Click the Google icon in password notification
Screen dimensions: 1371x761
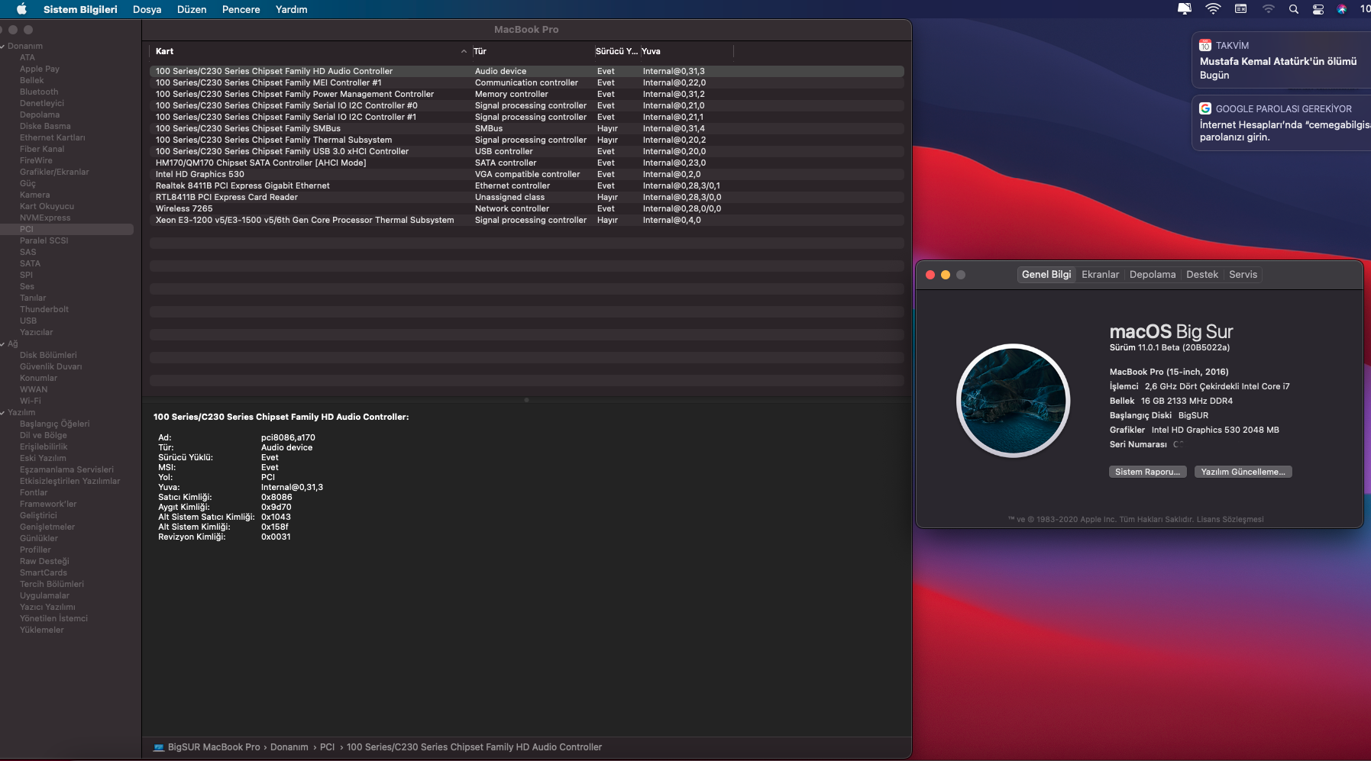(x=1205, y=108)
